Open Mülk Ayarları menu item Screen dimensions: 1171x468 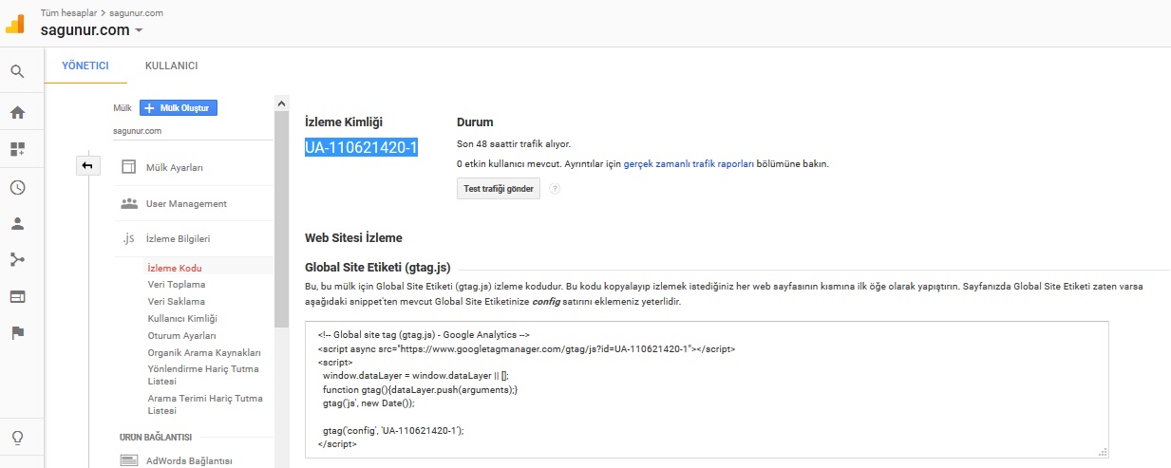[174, 167]
